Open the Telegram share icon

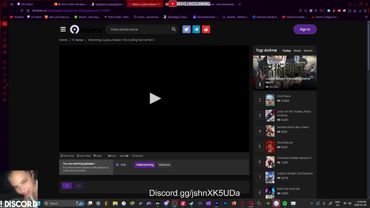click(196, 29)
